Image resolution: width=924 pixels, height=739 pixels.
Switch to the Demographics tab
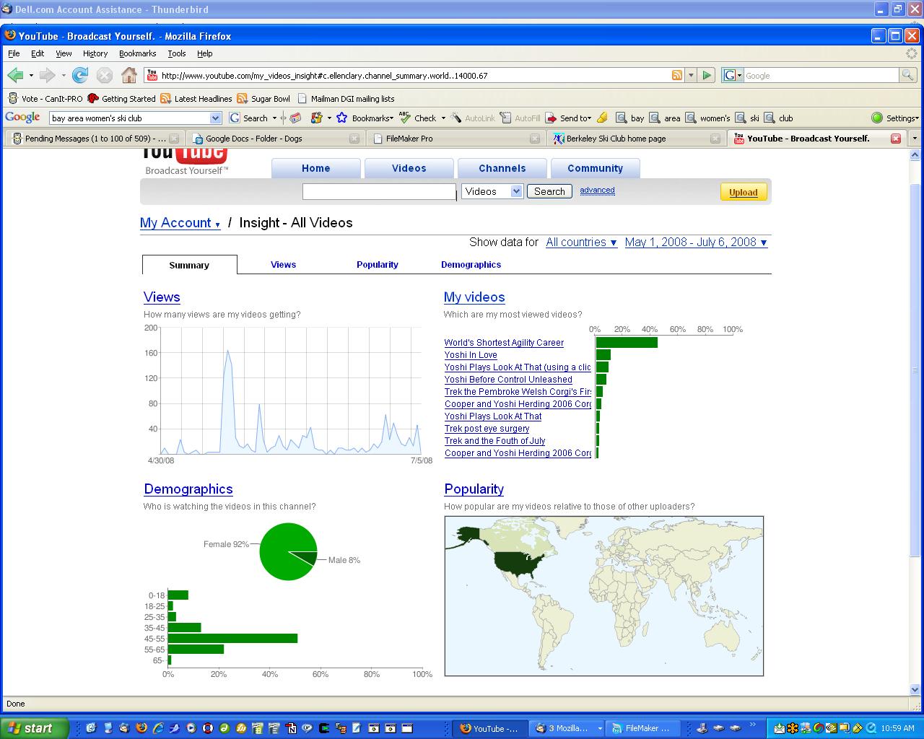[x=471, y=265]
